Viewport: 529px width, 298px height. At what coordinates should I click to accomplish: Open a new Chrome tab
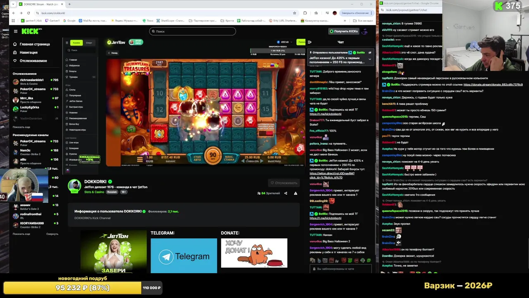pyautogui.click(x=69, y=4)
